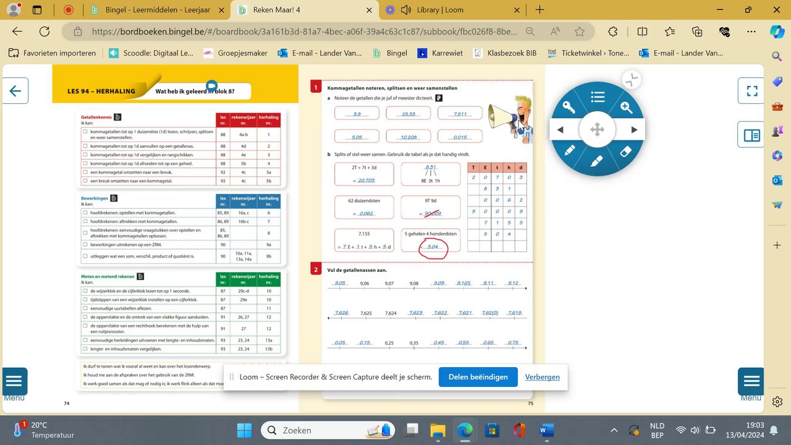Select the highlighter marker tool
The image size is (791, 445).
coord(597,162)
